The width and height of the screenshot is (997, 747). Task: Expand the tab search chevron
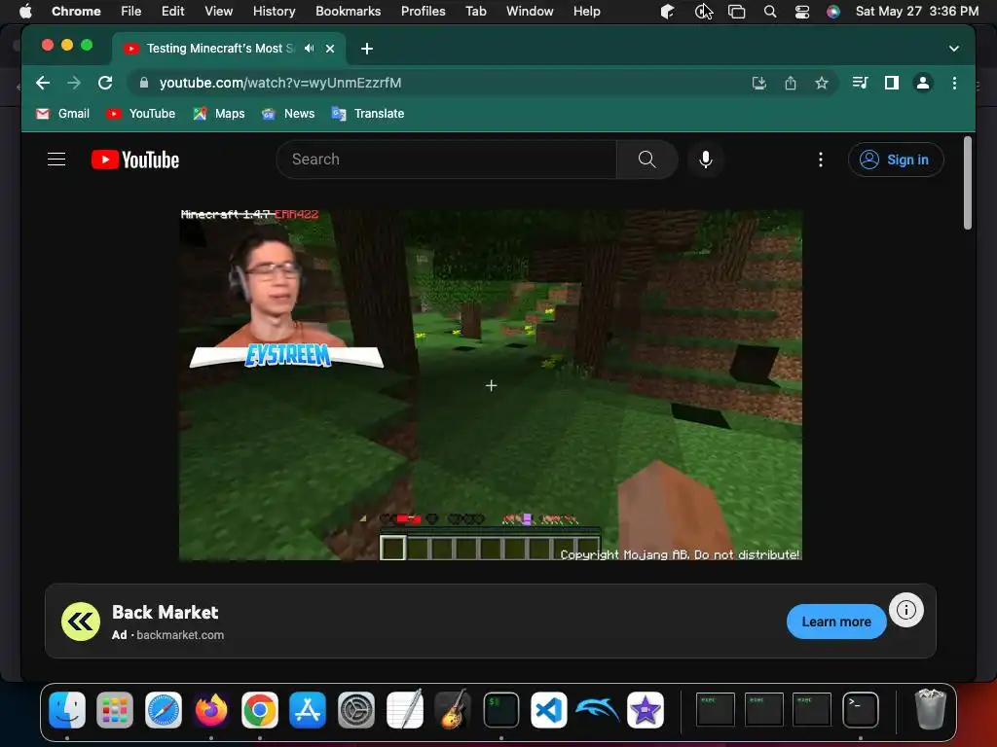pyautogui.click(x=954, y=49)
